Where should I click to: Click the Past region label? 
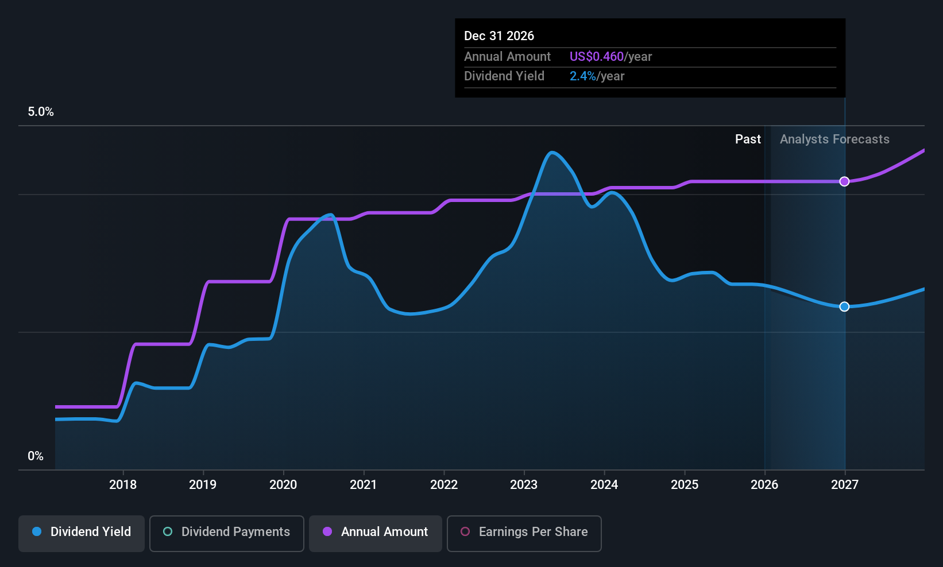click(x=748, y=139)
